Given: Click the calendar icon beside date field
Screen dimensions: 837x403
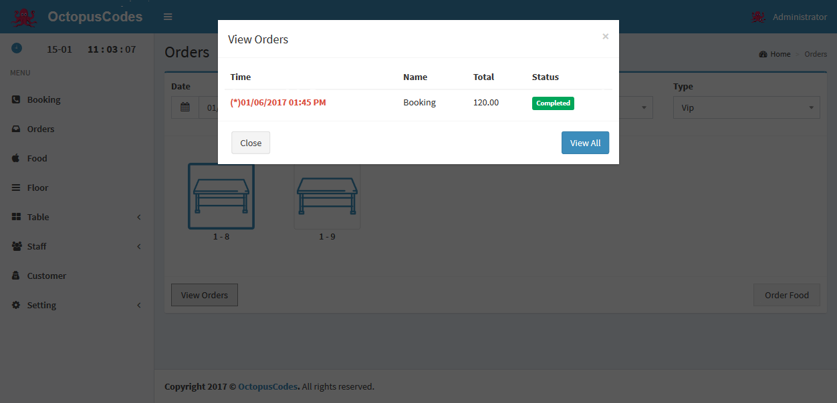Looking at the screenshot, I should [185, 107].
